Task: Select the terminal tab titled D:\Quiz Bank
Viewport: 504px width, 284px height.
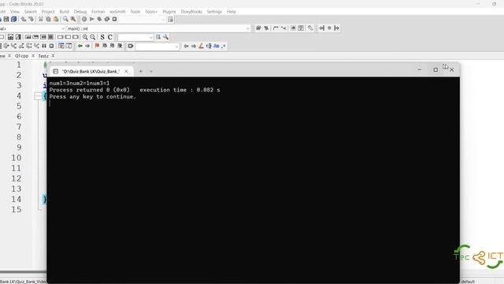Action: click(x=91, y=71)
